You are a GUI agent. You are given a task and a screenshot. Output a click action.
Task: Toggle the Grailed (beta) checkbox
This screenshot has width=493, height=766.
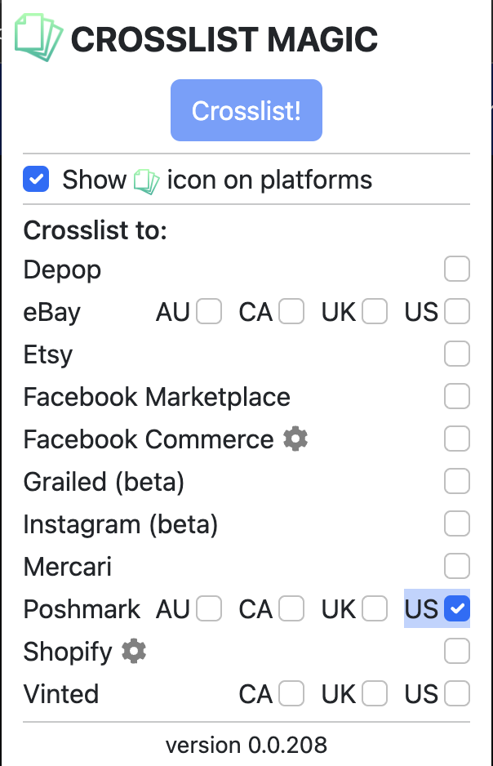click(x=456, y=482)
